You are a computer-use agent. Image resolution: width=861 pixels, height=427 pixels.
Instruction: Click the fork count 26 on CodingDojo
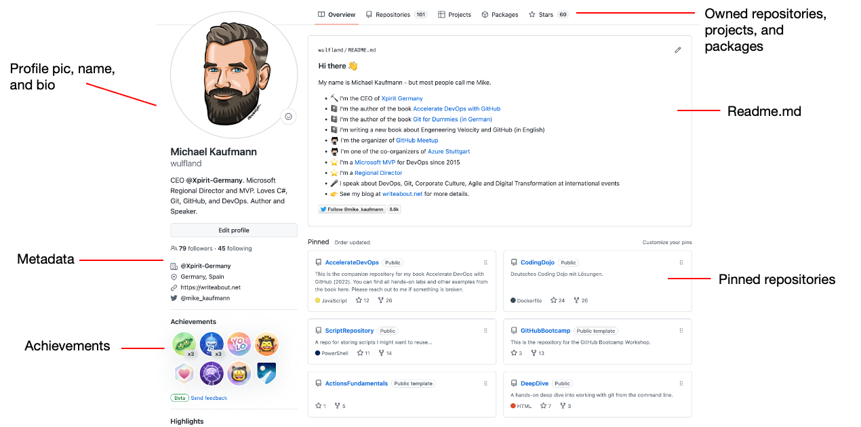pyautogui.click(x=580, y=300)
